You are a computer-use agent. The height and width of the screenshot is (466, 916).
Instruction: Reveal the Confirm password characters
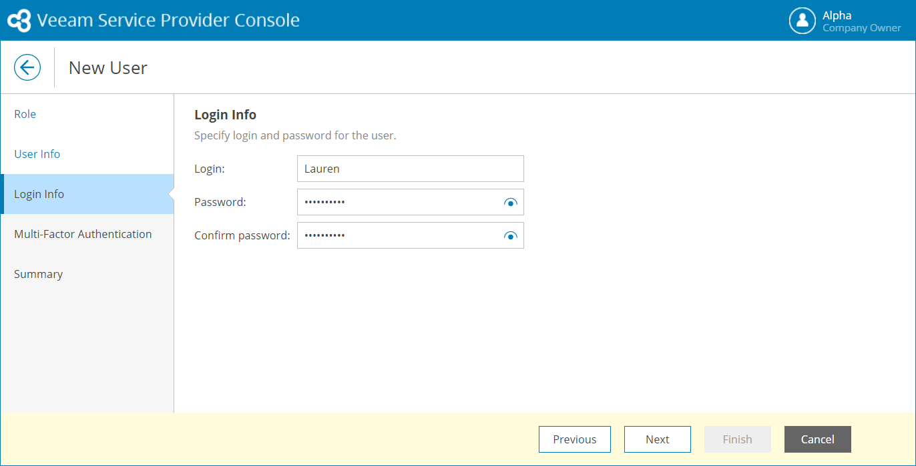coord(511,235)
